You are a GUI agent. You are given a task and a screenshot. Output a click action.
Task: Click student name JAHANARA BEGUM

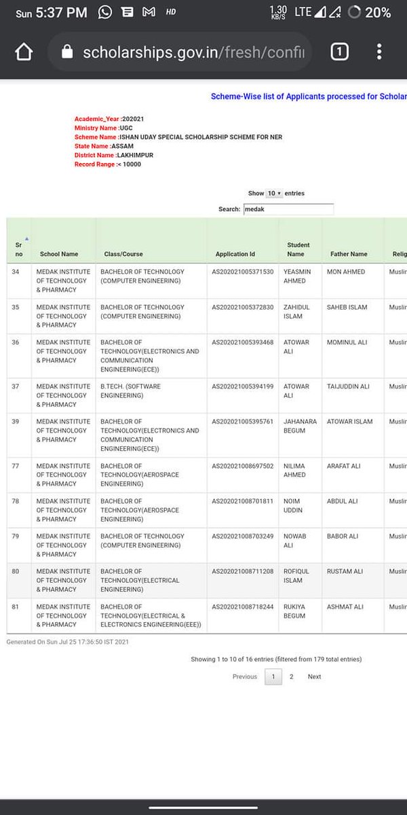[x=300, y=427]
